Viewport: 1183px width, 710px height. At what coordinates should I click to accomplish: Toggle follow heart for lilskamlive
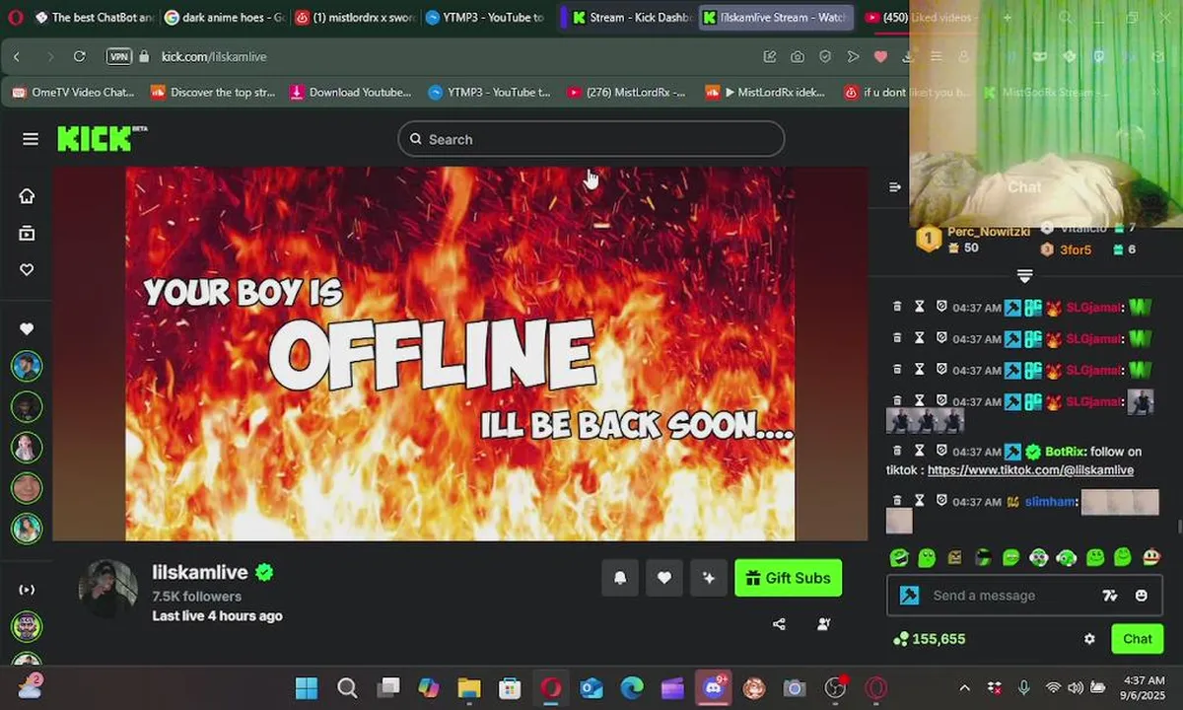point(664,578)
